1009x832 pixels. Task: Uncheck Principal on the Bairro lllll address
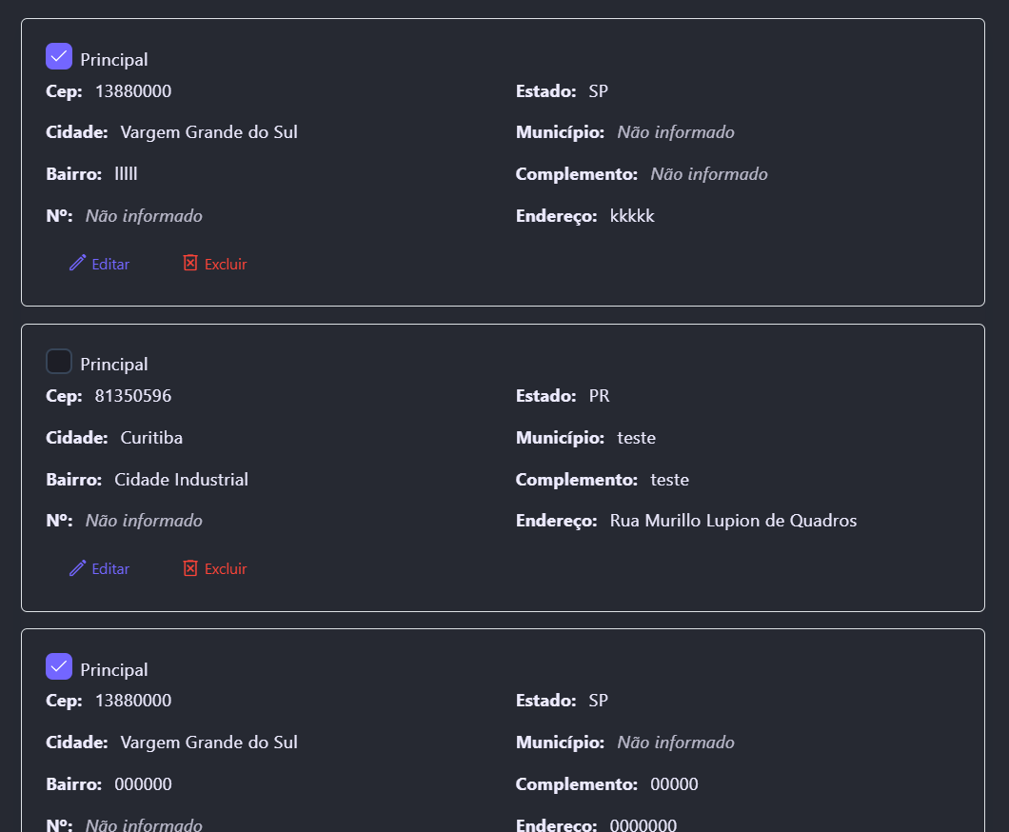pyautogui.click(x=59, y=57)
